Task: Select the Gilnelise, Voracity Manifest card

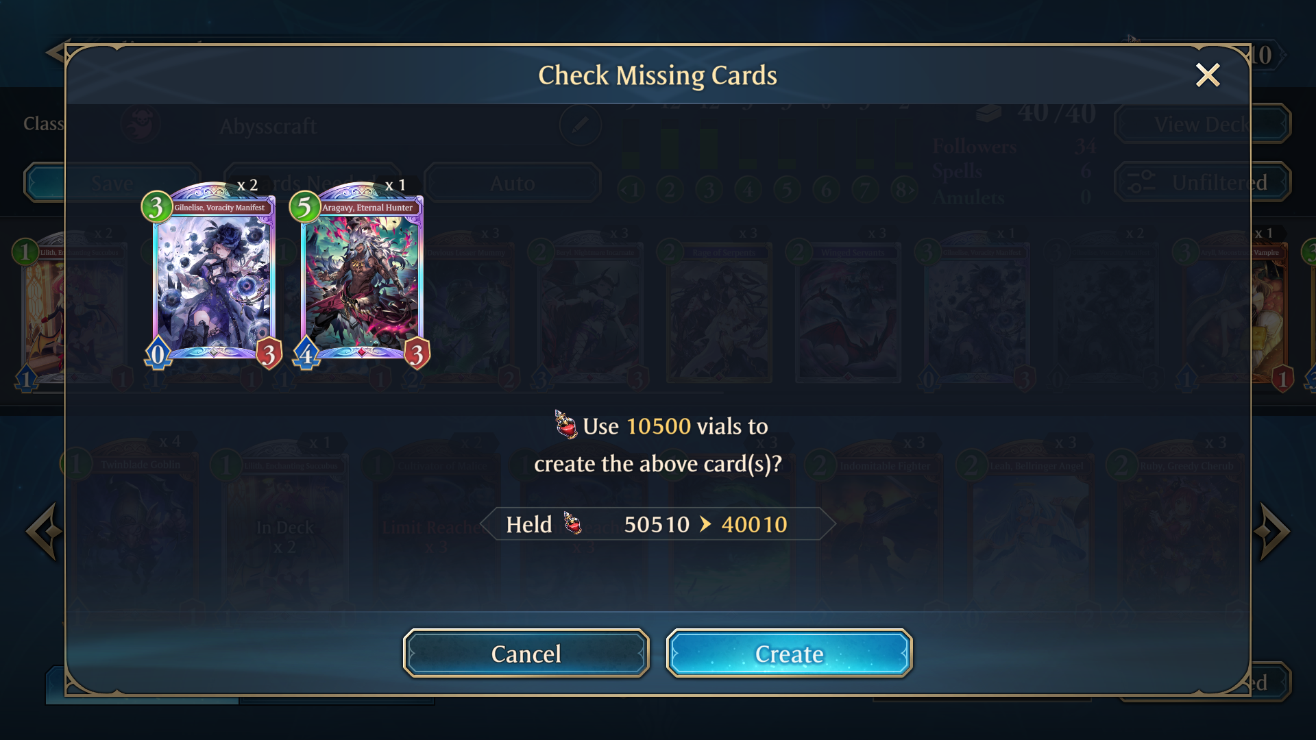Action: 213,275
